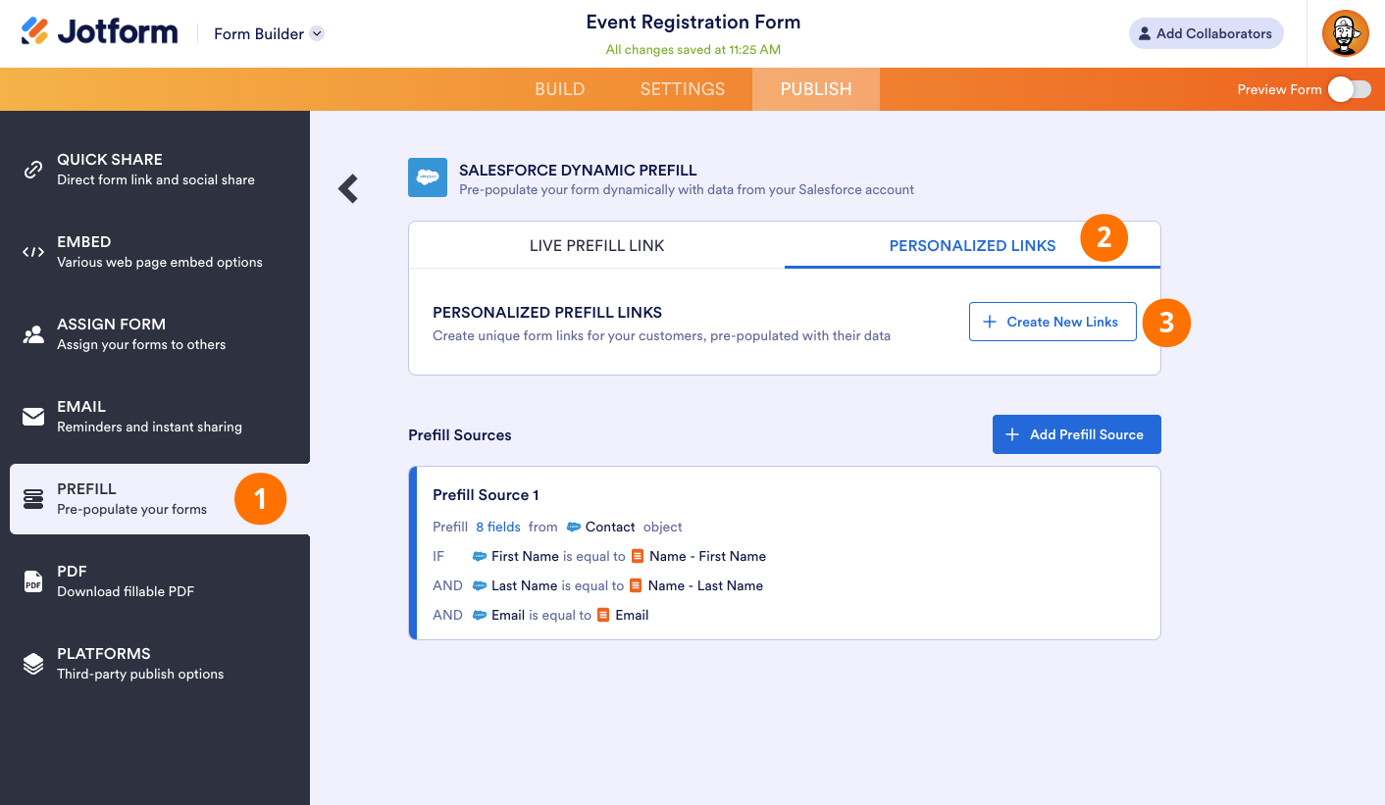
Task: Open Email envelope icon in sidebar
Action: coord(33,417)
